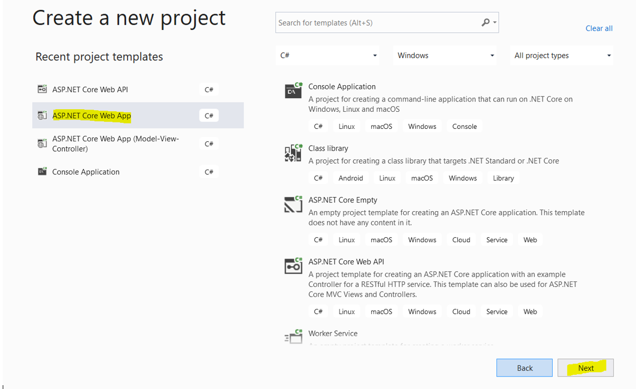Open the Windows platform filter dropdown
Viewport: 636px width, 389px height.
click(x=445, y=55)
